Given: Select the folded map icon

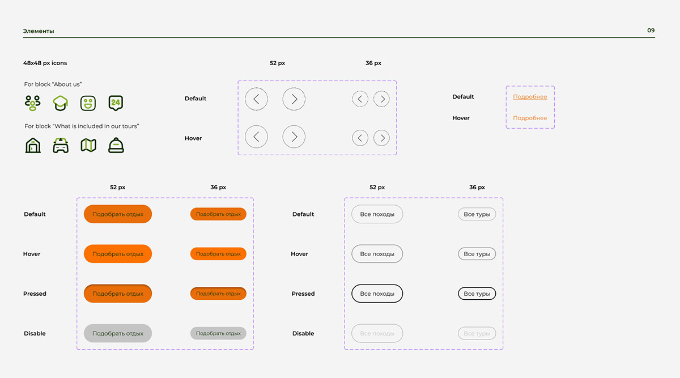Looking at the screenshot, I should click(88, 146).
